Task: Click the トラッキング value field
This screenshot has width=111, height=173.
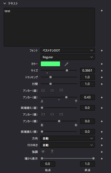Action: coord(87,77)
